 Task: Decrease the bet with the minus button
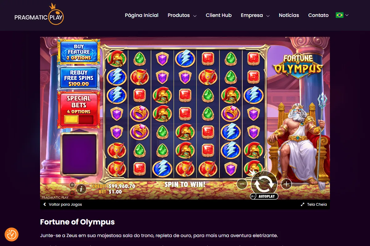[x=242, y=184]
